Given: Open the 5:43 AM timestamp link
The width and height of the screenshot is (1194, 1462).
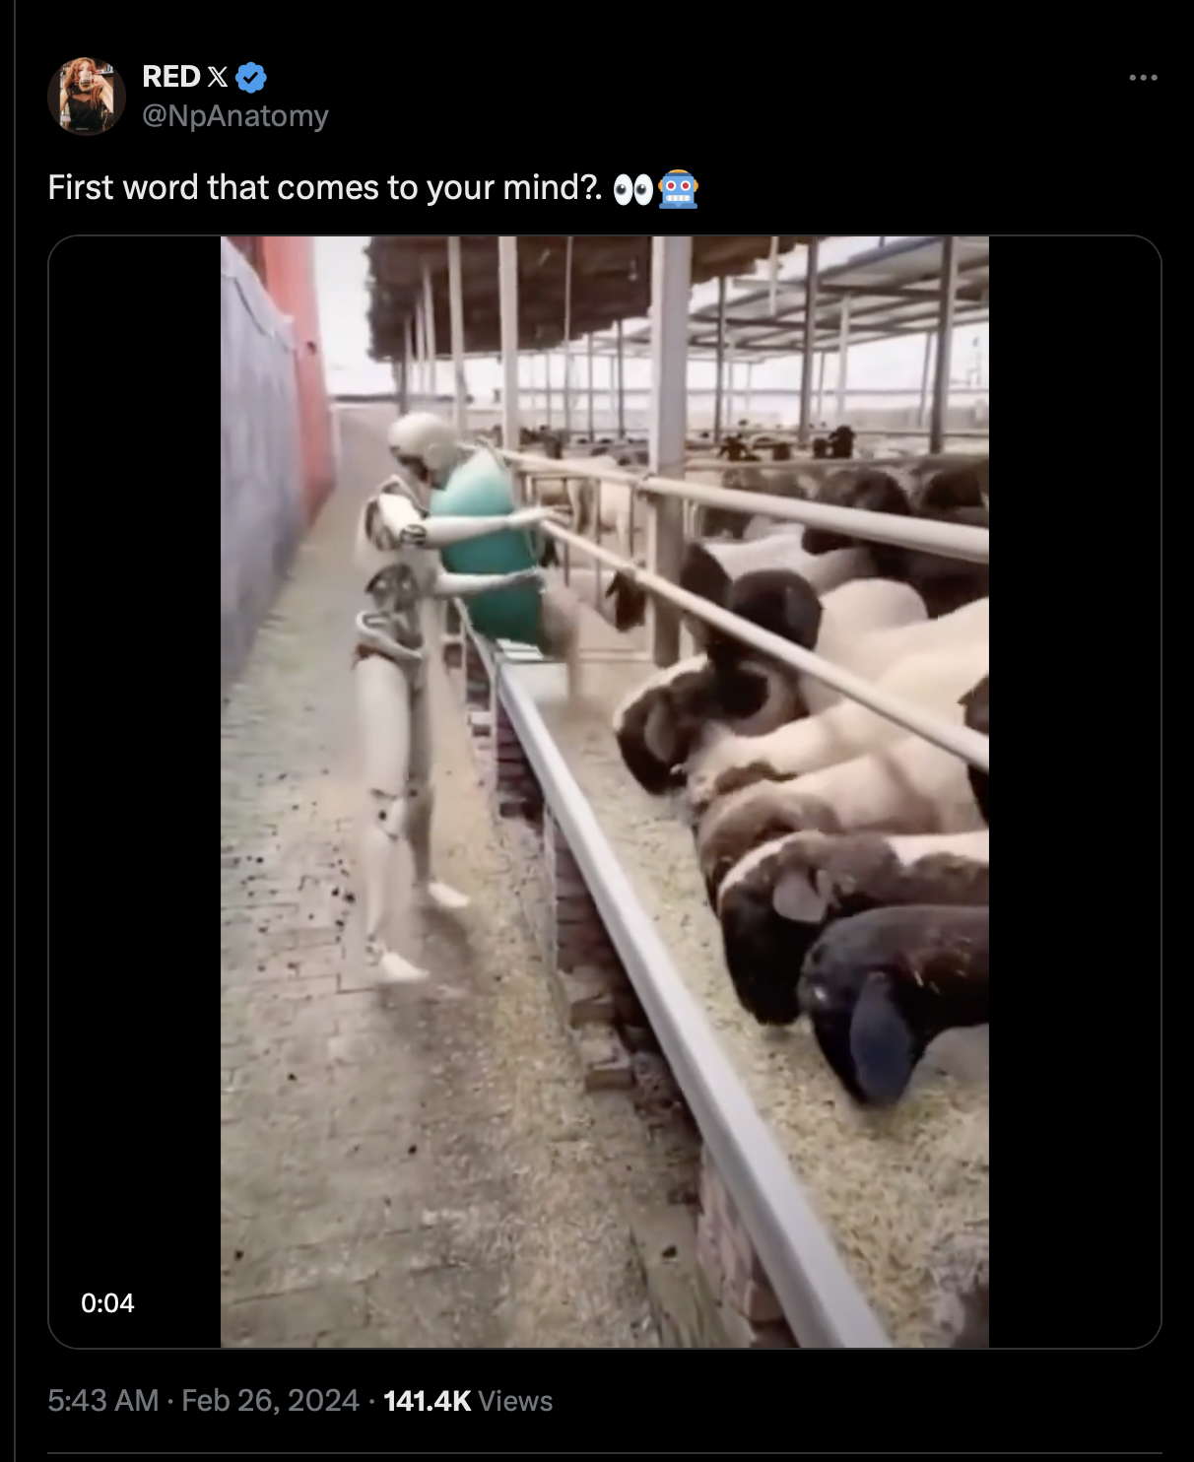Looking at the screenshot, I should point(103,1400).
